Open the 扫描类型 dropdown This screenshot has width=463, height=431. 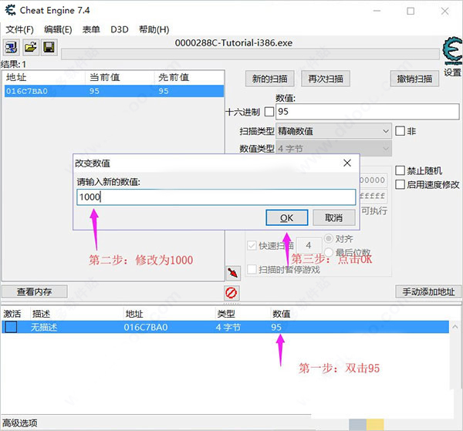333,131
